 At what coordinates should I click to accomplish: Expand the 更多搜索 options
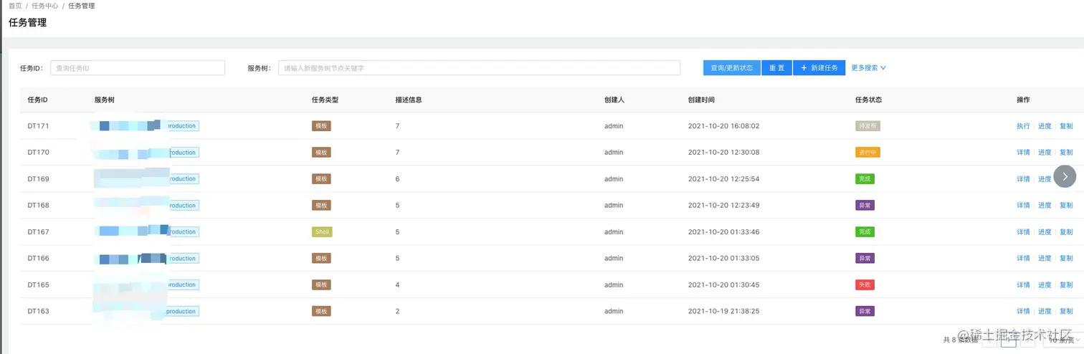pyautogui.click(x=868, y=68)
